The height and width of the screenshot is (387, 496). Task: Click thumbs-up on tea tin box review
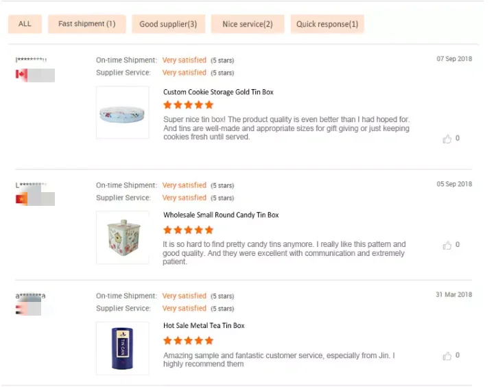[447, 355]
